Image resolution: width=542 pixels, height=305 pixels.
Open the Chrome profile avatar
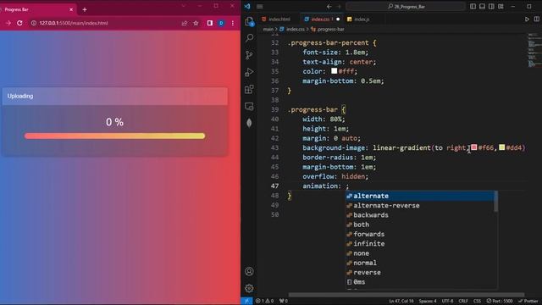click(221, 23)
